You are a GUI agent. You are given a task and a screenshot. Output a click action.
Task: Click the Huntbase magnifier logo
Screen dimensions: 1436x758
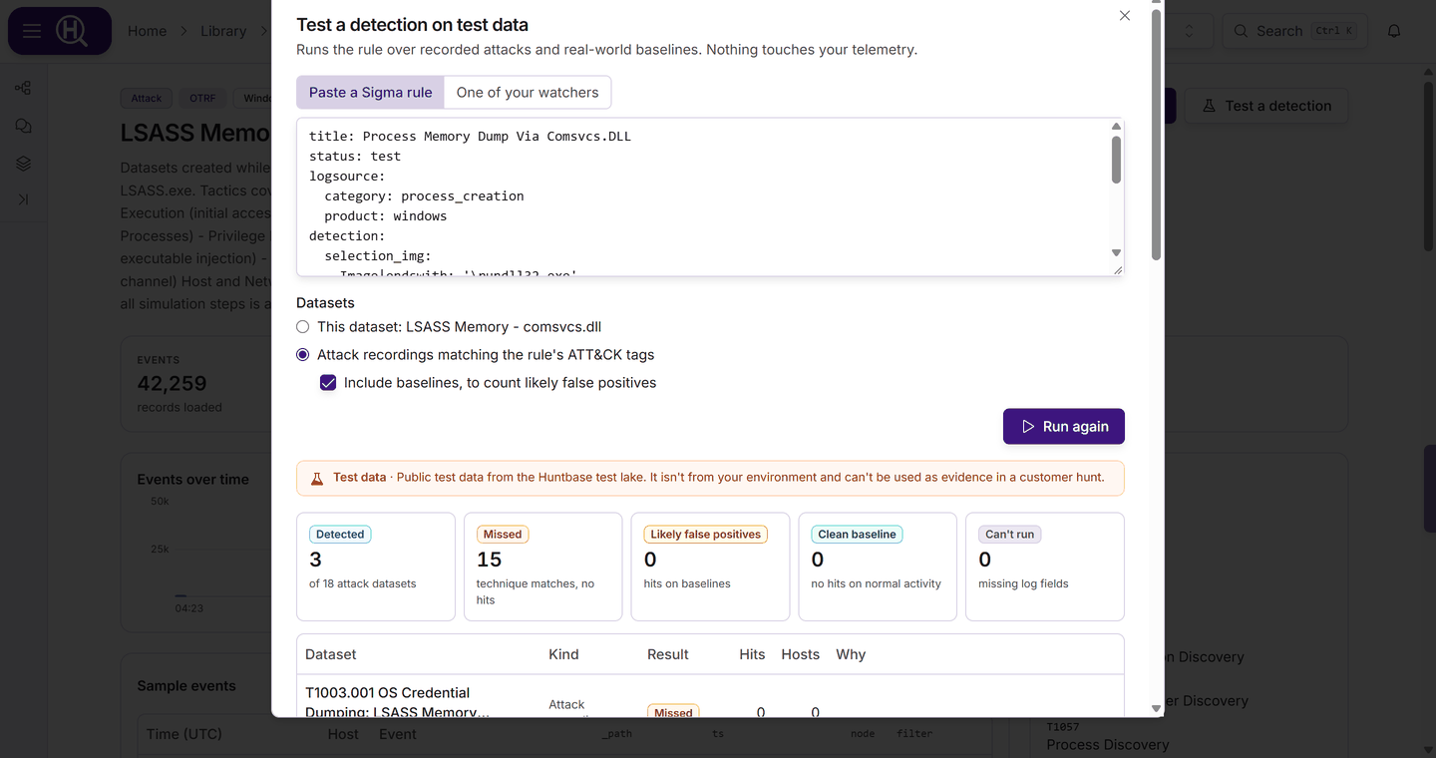pos(72,31)
